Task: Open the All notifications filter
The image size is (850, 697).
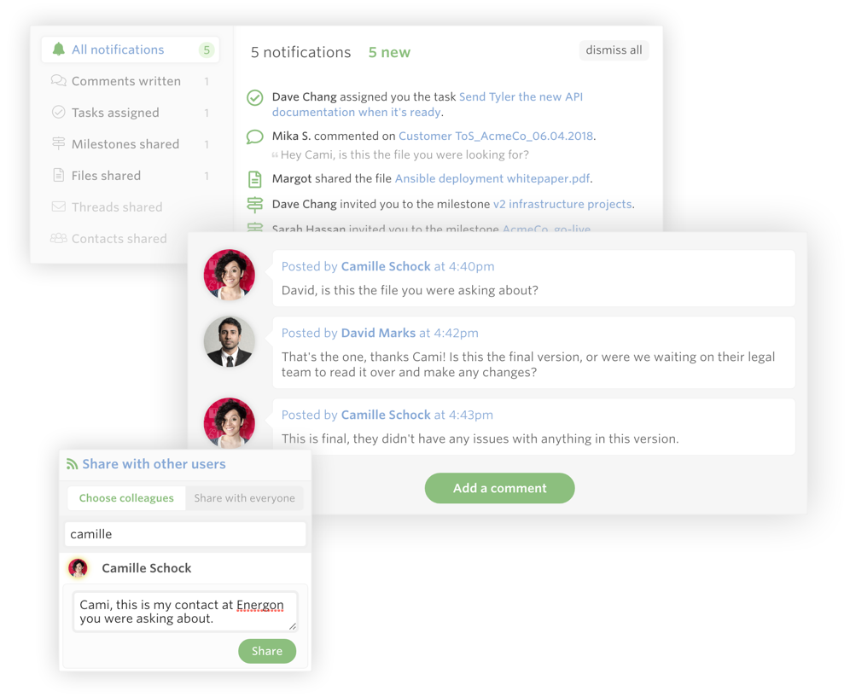Action: click(130, 49)
